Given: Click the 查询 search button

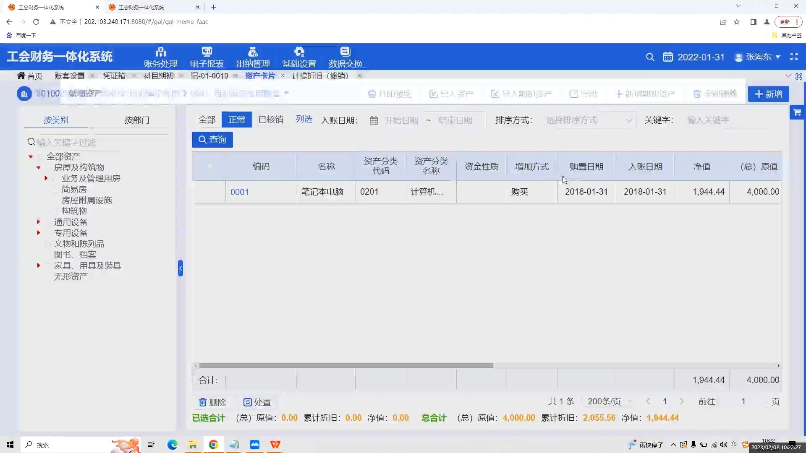Looking at the screenshot, I should (212, 140).
